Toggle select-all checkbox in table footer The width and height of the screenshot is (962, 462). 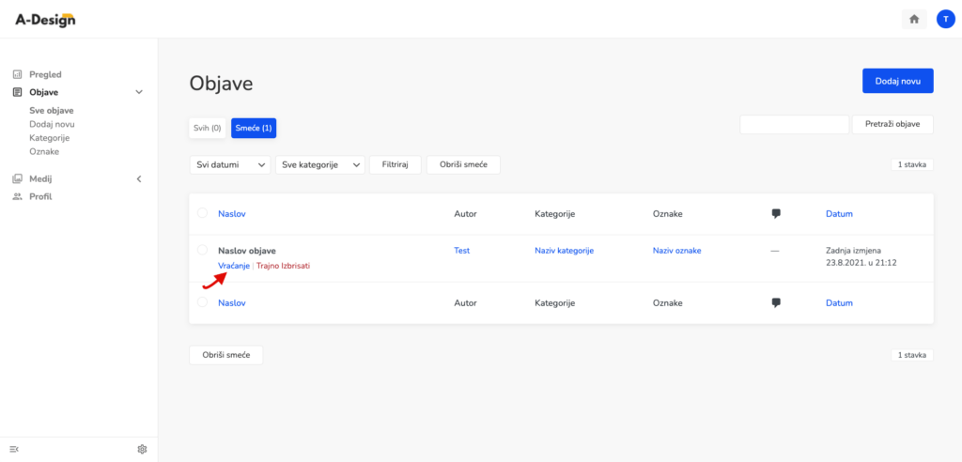(x=203, y=301)
